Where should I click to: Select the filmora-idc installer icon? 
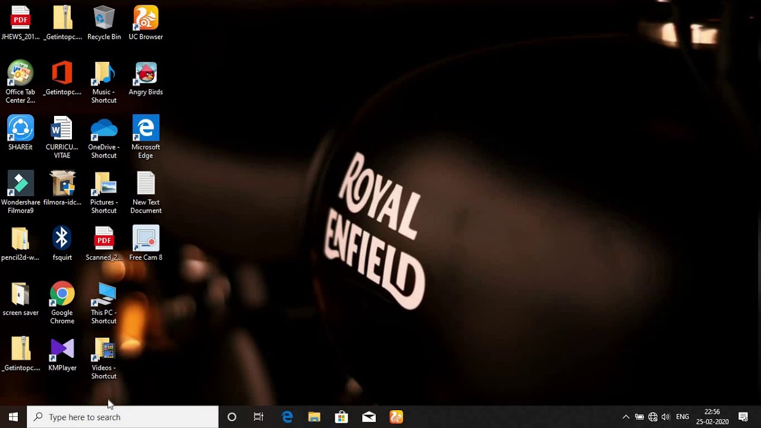pos(62,188)
